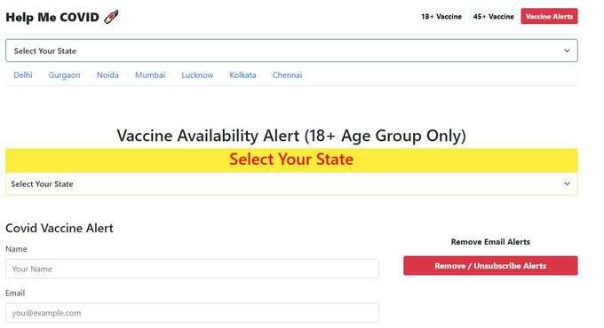Click the Help Me COVID site title
Image resolution: width=604 pixels, height=328 pixels.
[52, 18]
